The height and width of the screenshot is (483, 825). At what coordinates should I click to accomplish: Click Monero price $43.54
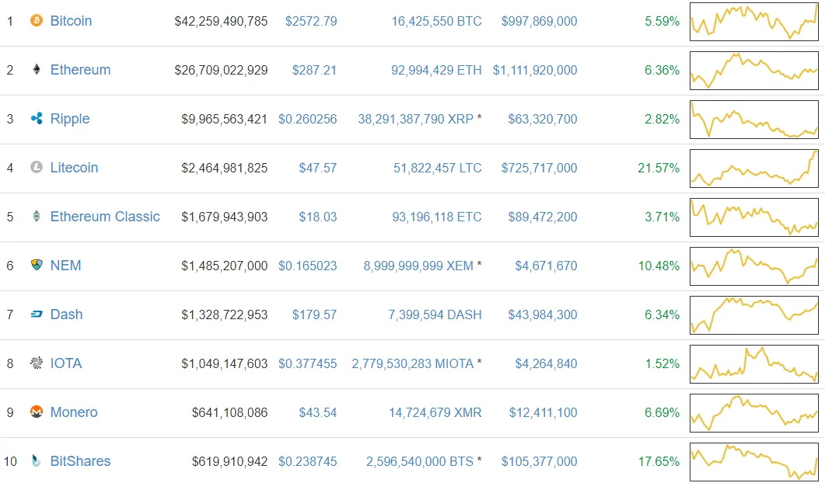(318, 412)
